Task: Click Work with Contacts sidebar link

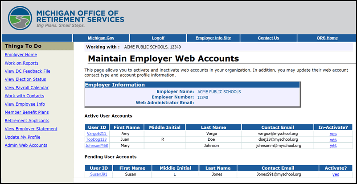Action: tap(24, 96)
